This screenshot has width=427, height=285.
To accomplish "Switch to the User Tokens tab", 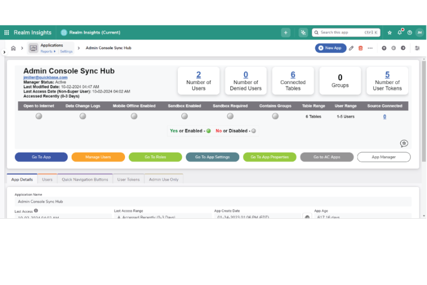I will pyautogui.click(x=128, y=180).
